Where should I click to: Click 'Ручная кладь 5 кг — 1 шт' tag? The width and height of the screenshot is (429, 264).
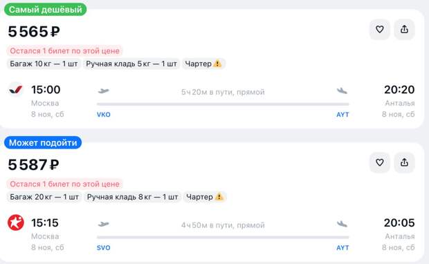131,64
